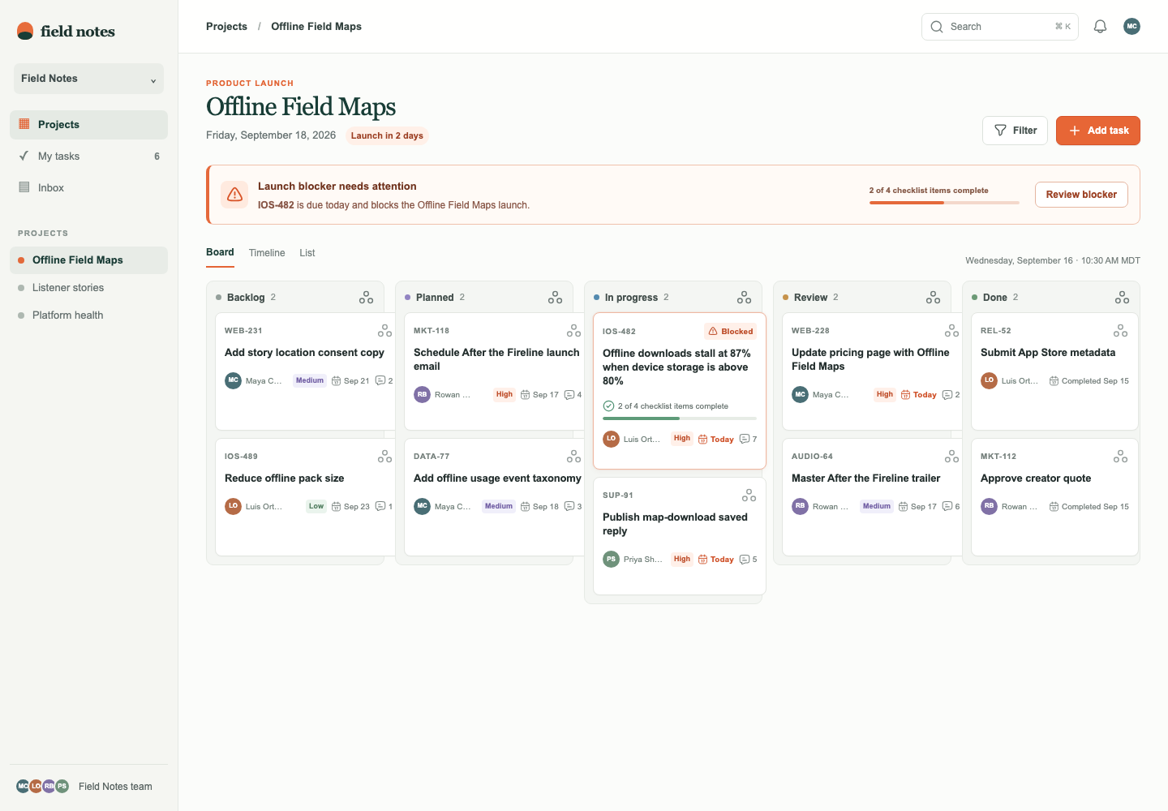Open Planned column options icon

(555, 298)
